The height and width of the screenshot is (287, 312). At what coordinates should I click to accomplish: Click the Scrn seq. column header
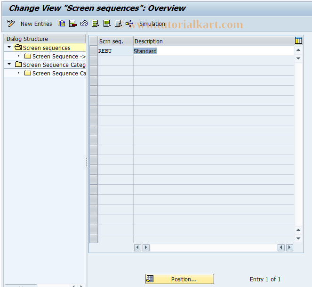pyautogui.click(x=116, y=41)
